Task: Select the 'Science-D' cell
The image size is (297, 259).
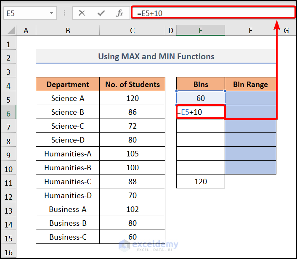Action: tap(68, 140)
